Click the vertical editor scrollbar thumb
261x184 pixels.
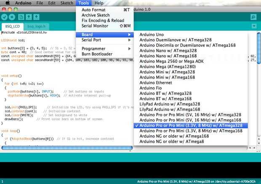coord(259,48)
